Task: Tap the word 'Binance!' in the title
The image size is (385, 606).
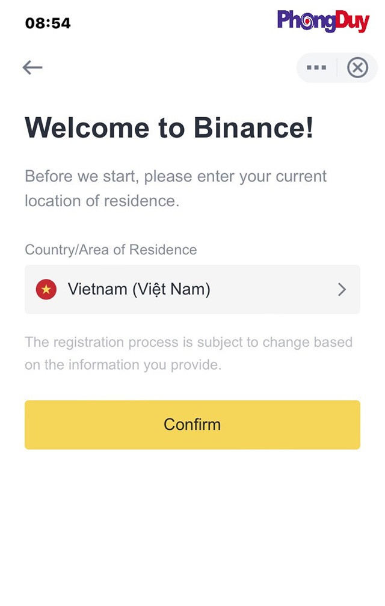Action: pyautogui.click(x=253, y=127)
